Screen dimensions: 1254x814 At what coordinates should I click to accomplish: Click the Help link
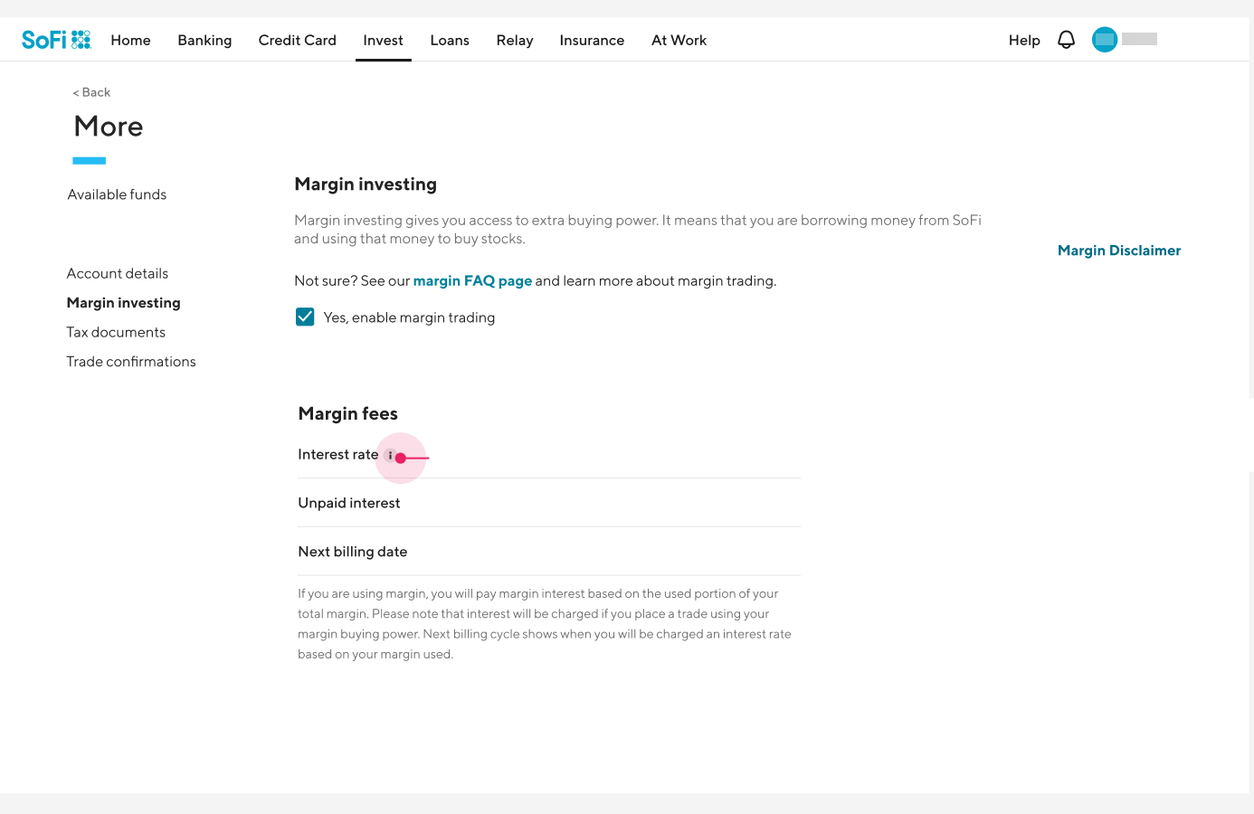click(1024, 40)
